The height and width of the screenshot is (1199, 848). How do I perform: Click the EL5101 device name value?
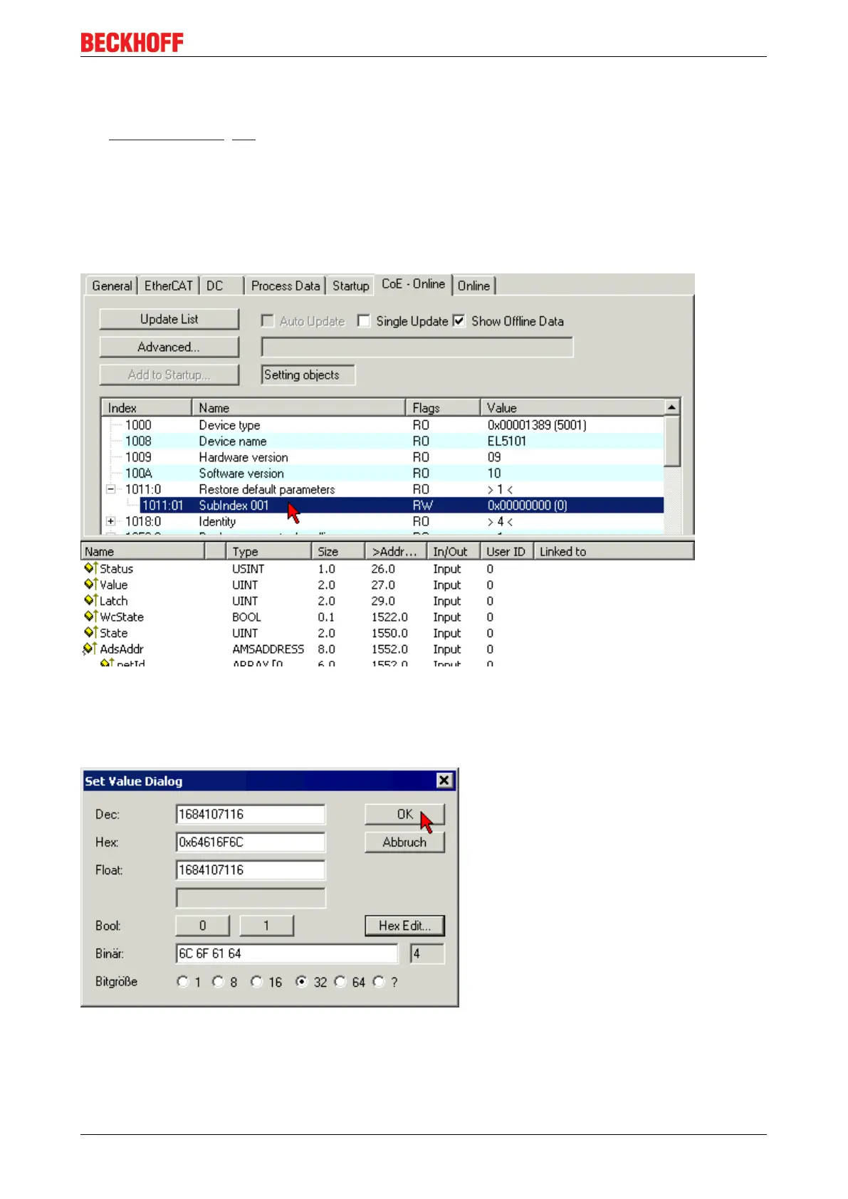(x=507, y=441)
